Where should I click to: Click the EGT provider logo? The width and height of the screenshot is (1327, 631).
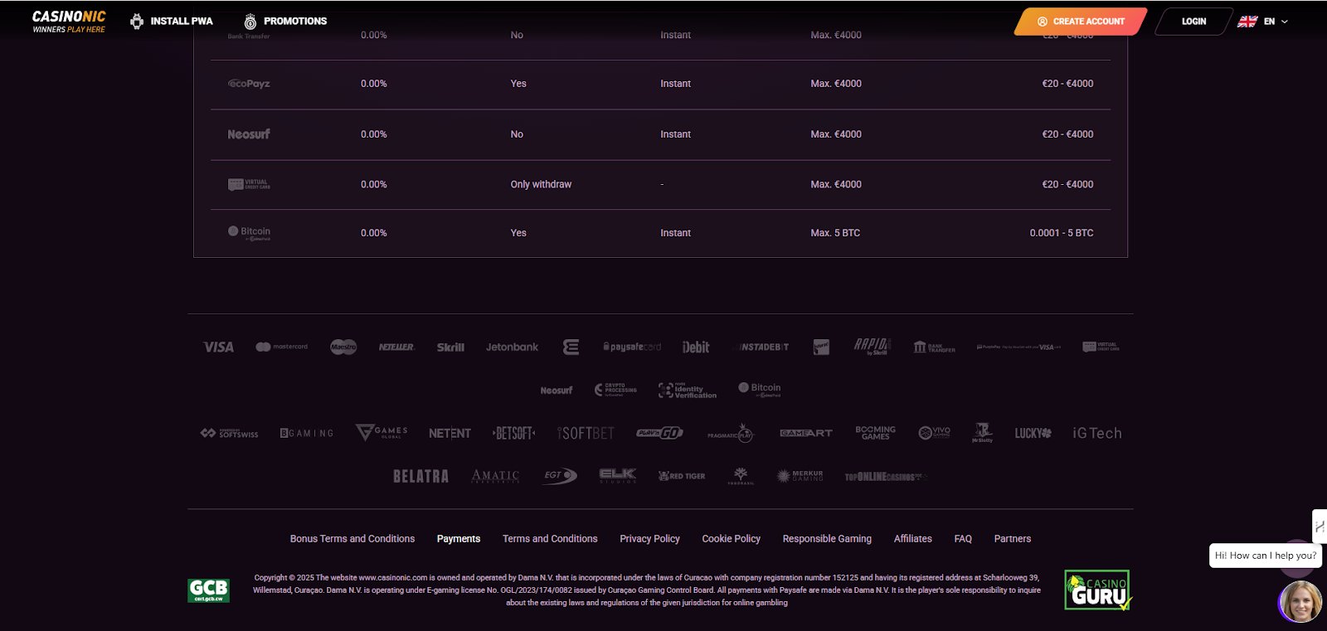(560, 476)
